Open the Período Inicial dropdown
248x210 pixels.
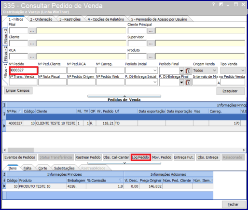point(155,70)
